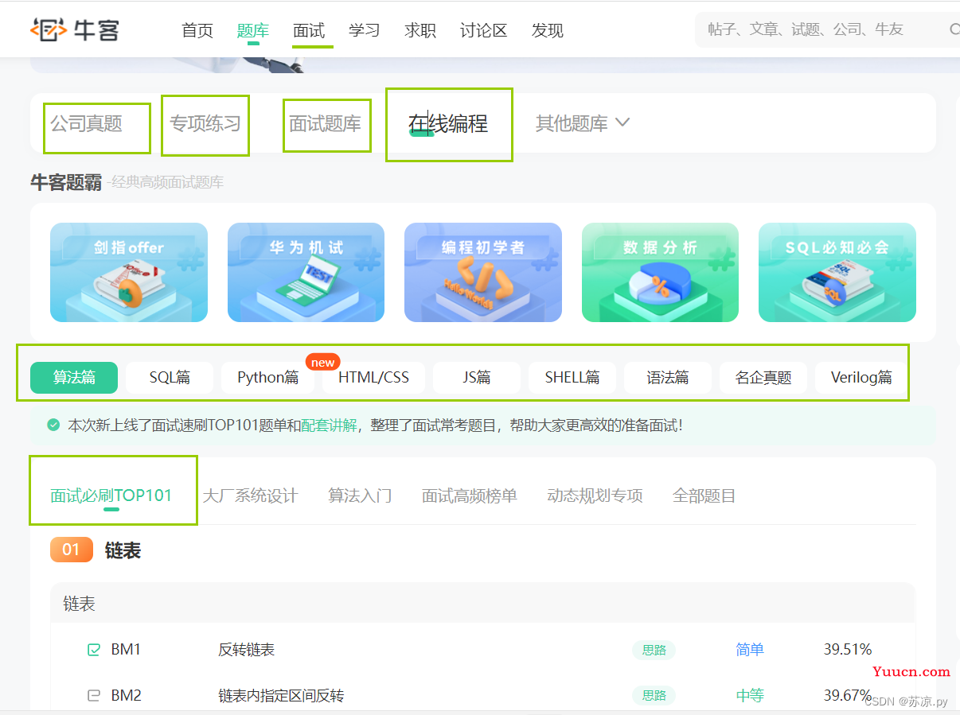Select the SHELL篇 category
The width and height of the screenshot is (960, 715).
click(x=572, y=378)
